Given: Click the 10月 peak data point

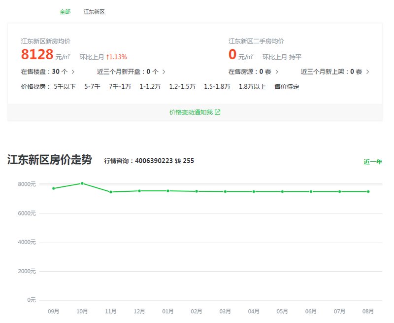Looking at the screenshot, I should pyautogui.click(x=82, y=183).
